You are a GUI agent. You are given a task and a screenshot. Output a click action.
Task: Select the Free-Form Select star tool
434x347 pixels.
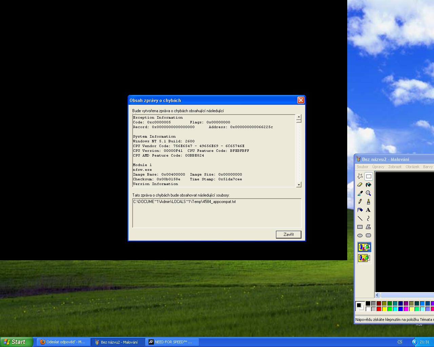point(360,176)
